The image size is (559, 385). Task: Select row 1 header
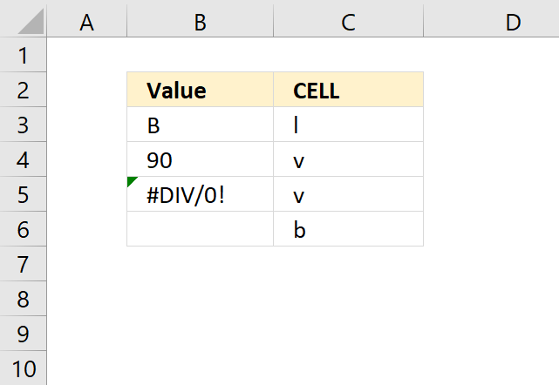pos(23,56)
